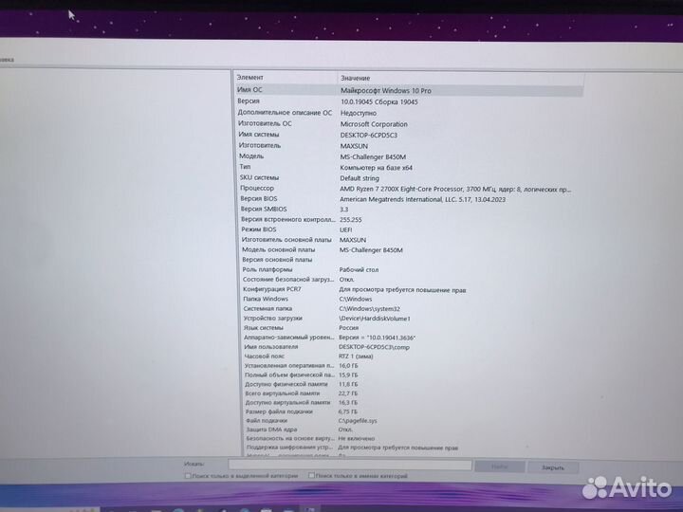This screenshot has width=683, height=512.
Task: Select value 'Microsoft Corporation'
Action: [374, 124]
